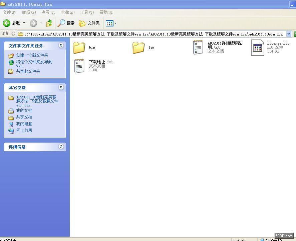Click the 我的电脑 computer icon
This screenshot has width=296, height=241.
tap(11, 124)
